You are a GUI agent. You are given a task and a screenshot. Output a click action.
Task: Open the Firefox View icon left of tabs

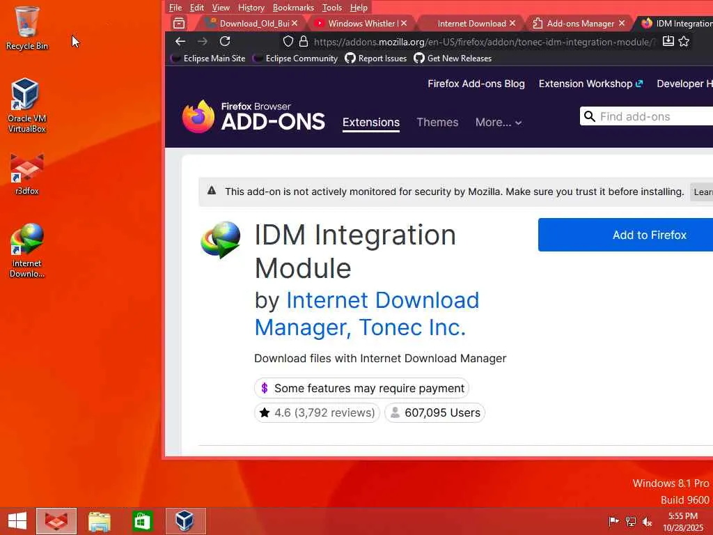[x=179, y=23]
